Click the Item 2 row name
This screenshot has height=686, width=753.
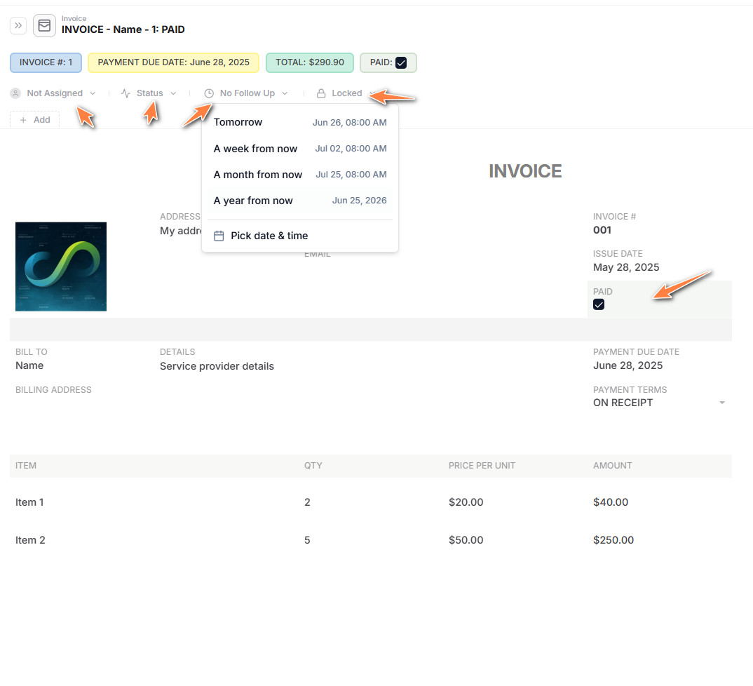pyautogui.click(x=30, y=540)
